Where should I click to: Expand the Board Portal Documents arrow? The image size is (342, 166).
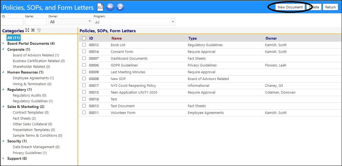(3, 43)
